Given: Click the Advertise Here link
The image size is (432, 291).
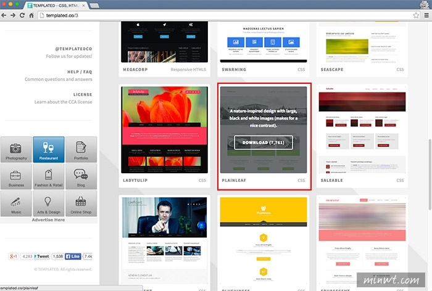Looking at the screenshot, I should (x=48, y=219).
